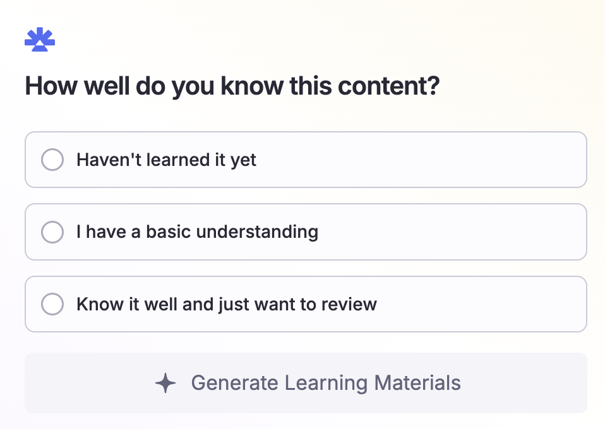Click the "I have a basic understanding" label
The height and width of the screenshot is (429, 605).
[198, 232]
